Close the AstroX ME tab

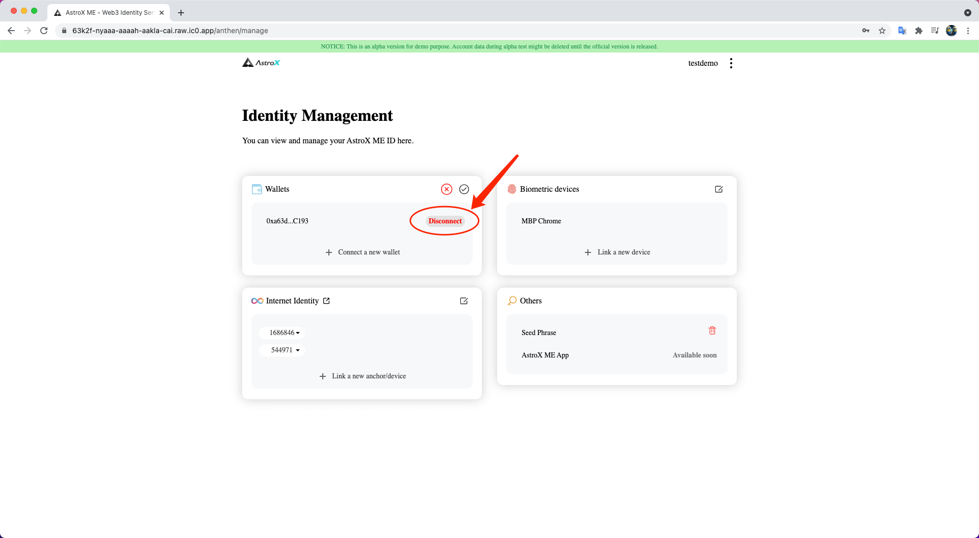162,13
